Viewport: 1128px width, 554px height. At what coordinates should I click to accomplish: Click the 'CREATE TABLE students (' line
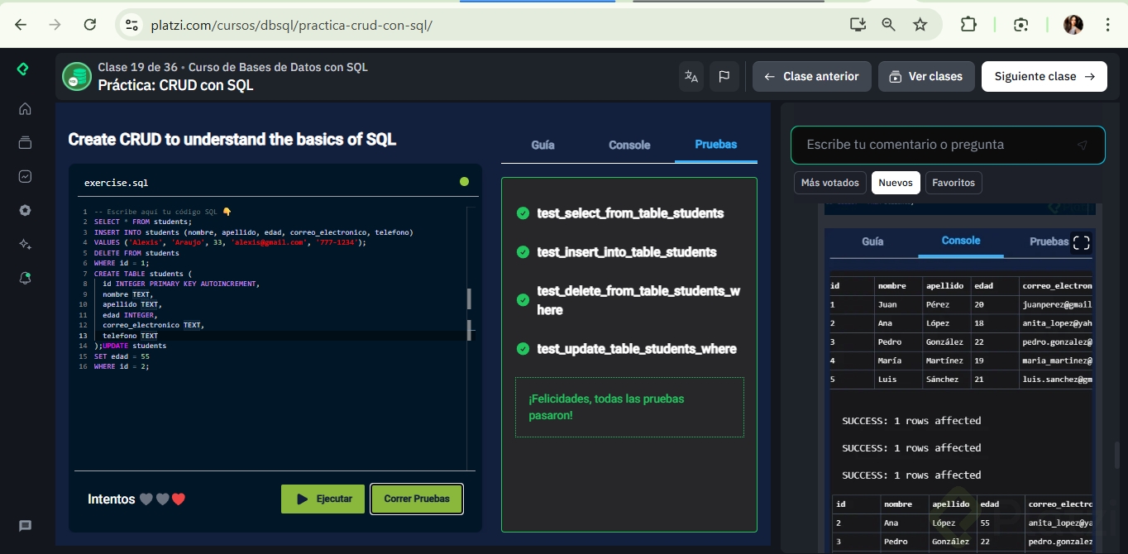coord(143,274)
